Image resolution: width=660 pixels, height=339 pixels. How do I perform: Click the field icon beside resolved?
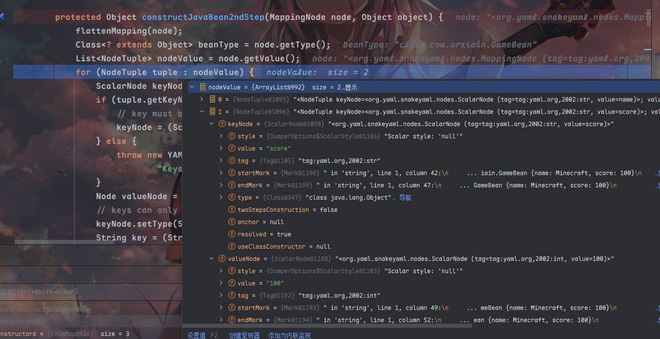232,234
